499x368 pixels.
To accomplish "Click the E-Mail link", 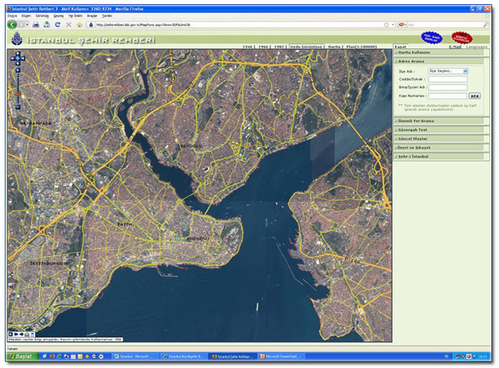I will coord(455,47).
